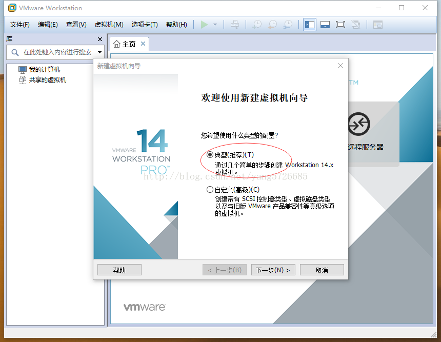Power on the virtual machine with green play icon
Viewport: 441px width, 342px height.
tap(204, 24)
